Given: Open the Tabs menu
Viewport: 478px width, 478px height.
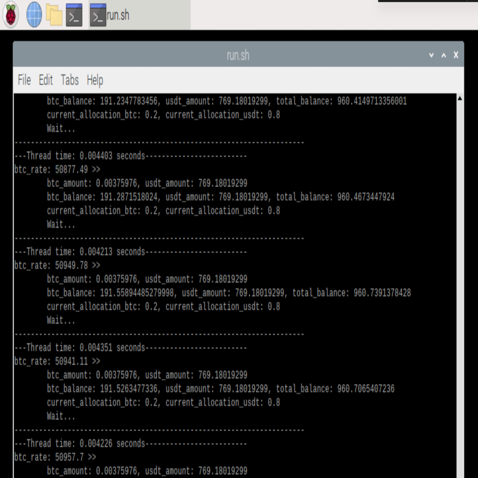Looking at the screenshot, I should 69,80.
